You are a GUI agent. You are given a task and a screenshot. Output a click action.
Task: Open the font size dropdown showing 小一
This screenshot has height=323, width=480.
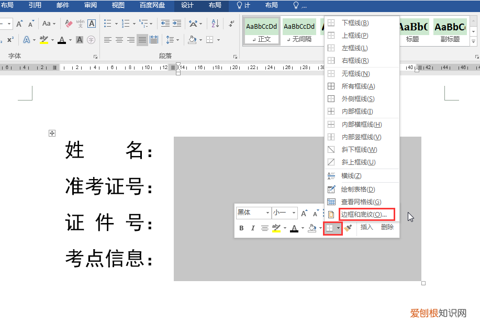coord(293,214)
